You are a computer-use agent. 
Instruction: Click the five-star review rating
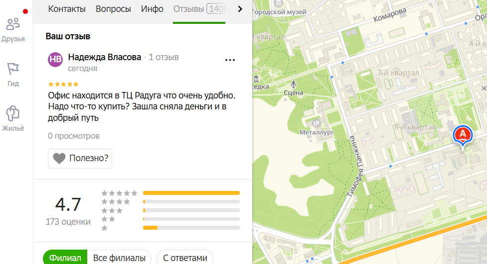pos(63,84)
